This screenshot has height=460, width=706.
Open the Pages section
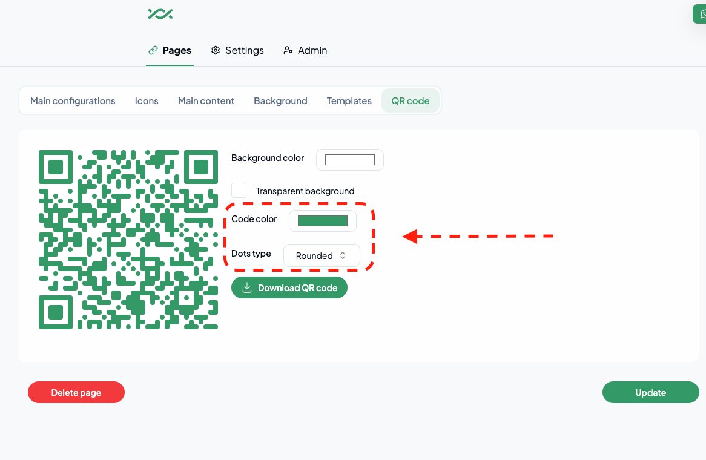pos(170,50)
